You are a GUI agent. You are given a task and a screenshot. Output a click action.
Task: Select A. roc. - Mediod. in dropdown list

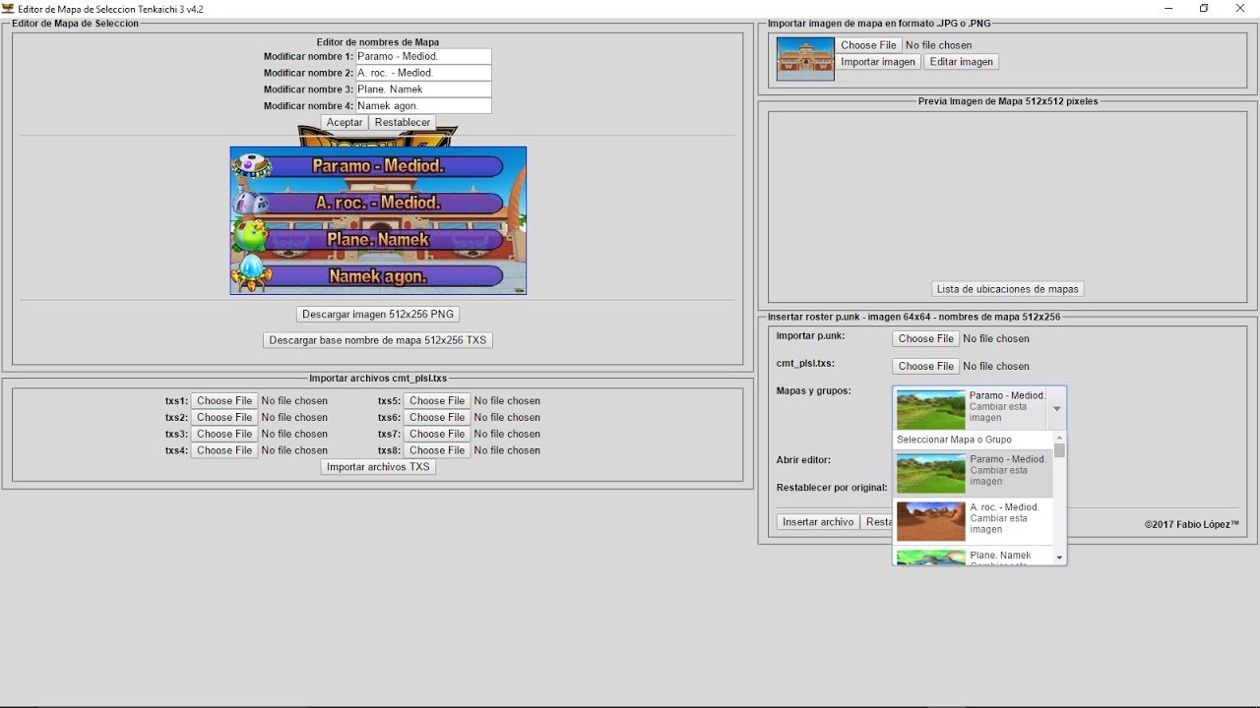click(x=973, y=522)
